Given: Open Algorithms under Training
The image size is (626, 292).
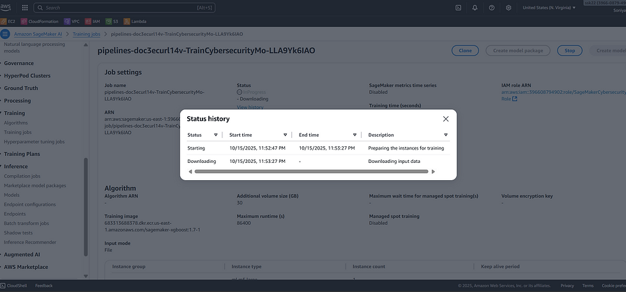Looking at the screenshot, I should (x=16, y=123).
